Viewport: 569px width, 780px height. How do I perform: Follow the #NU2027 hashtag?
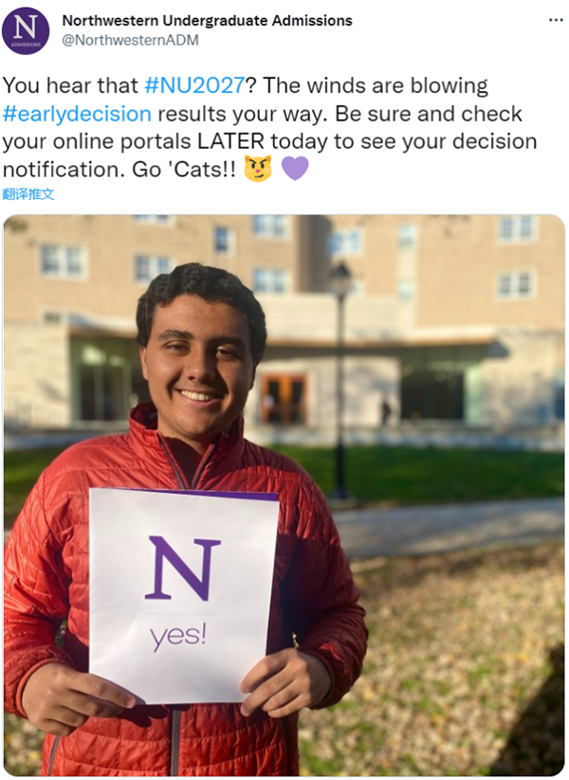194,85
